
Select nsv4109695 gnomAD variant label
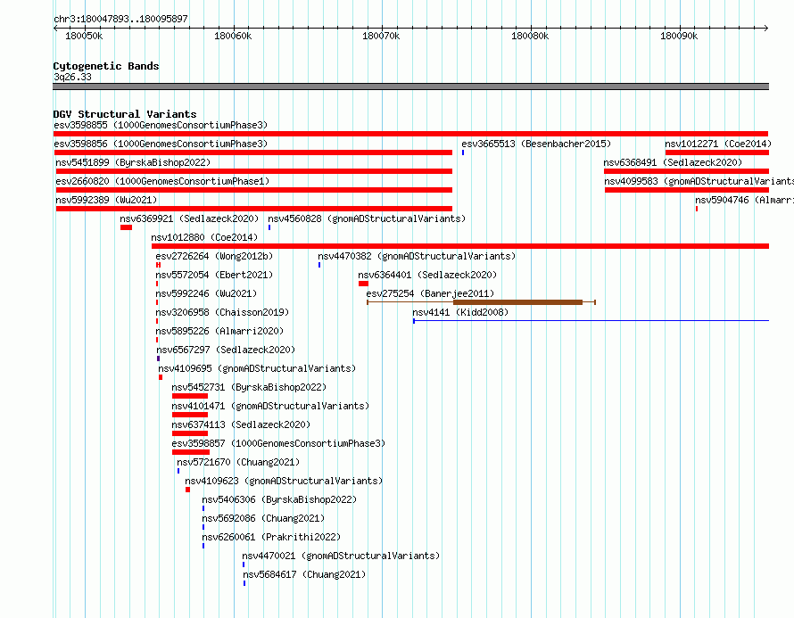pos(257,368)
